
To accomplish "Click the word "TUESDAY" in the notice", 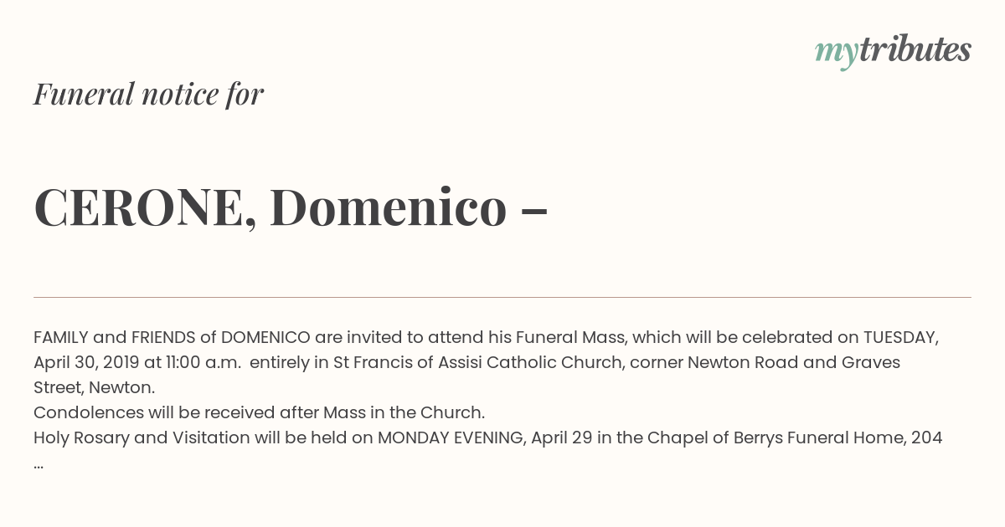I will click(x=899, y=338).
